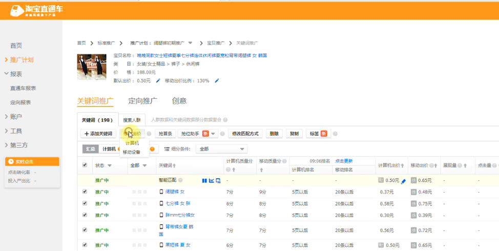Viewport: 499px width, 251px height.
Task: Edit 移动出价比例 130% with the pencil icon
Action: click(217, 81)
